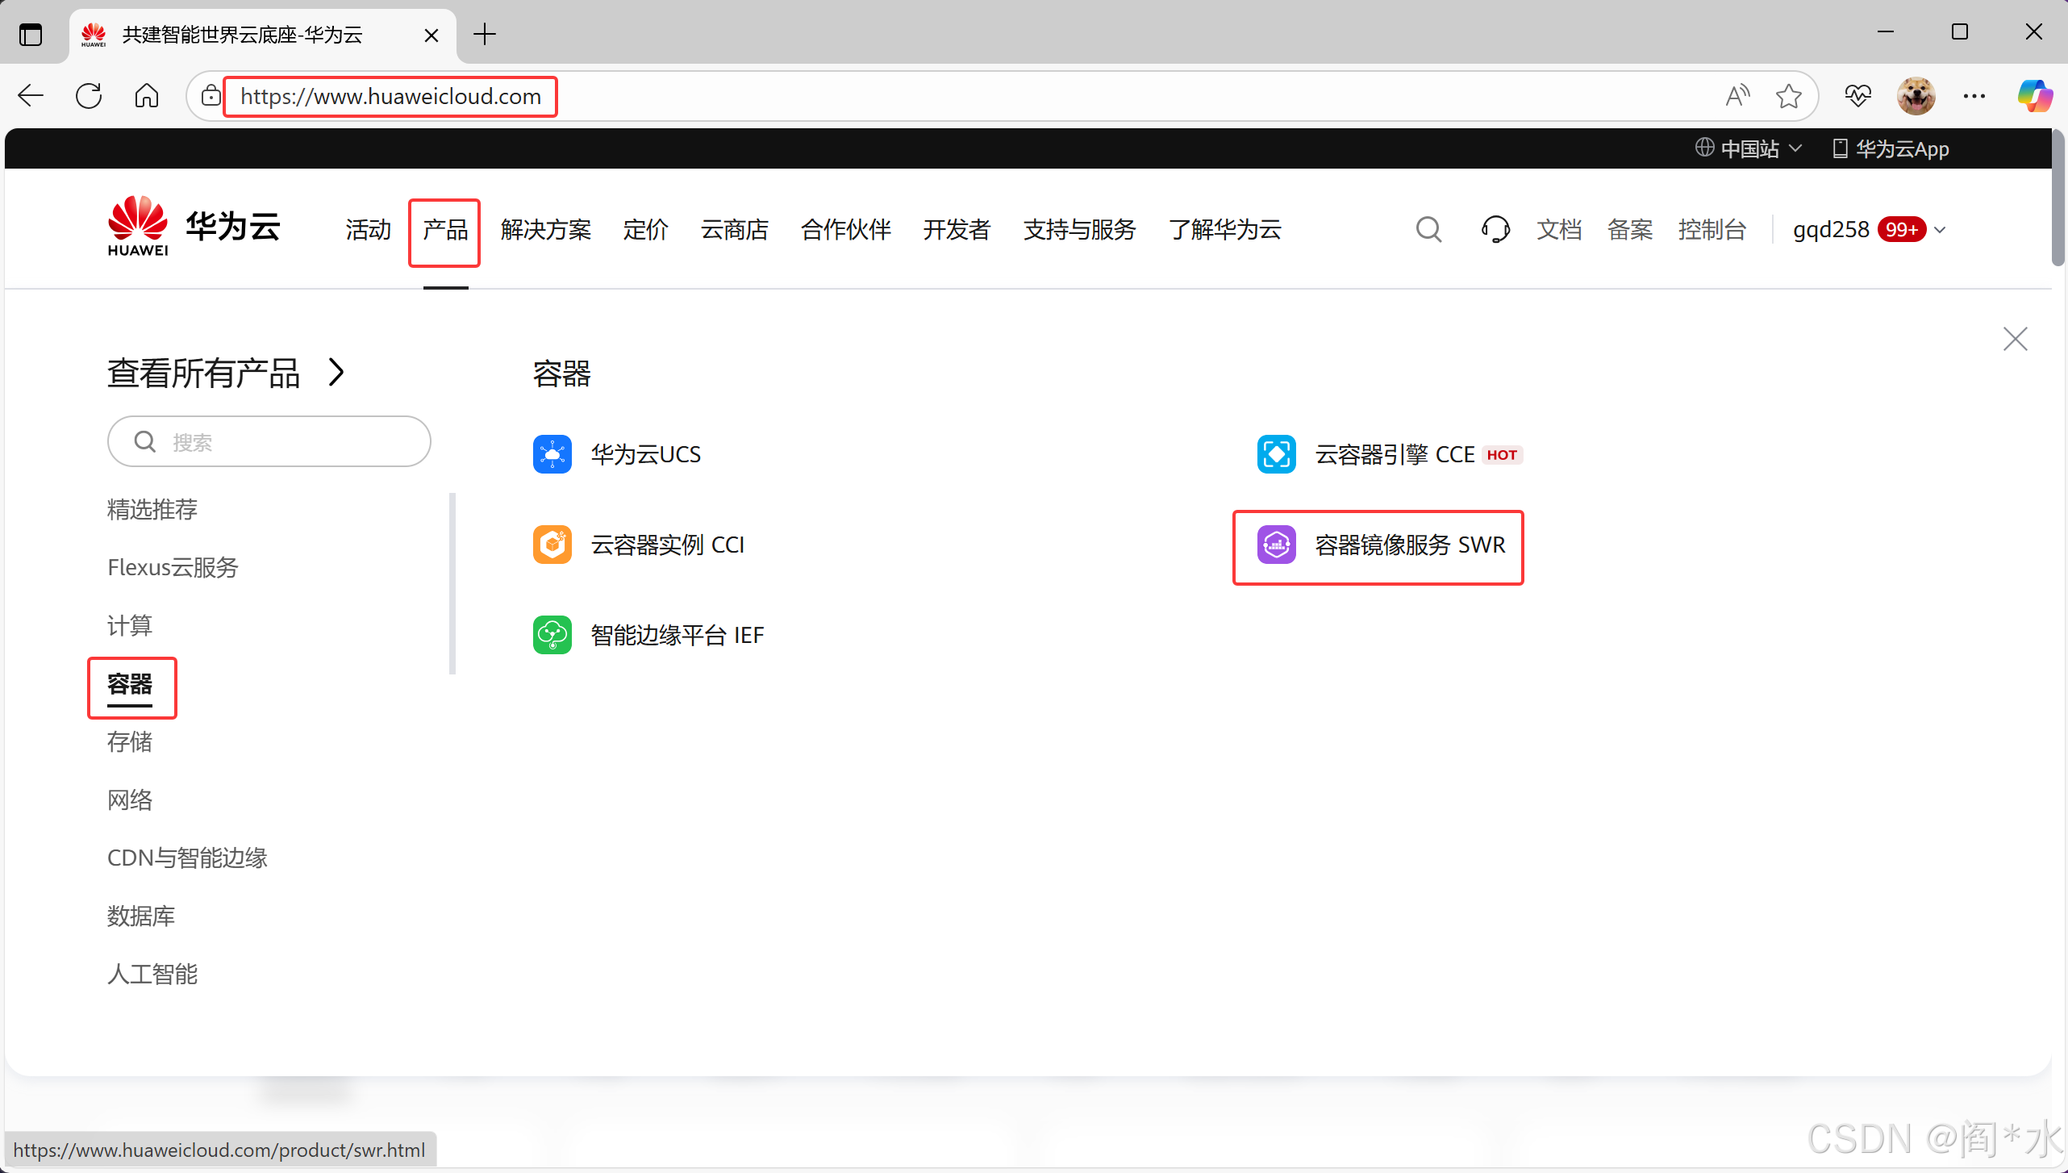This screenshot has width=2068, height=1173.
Task: Click the customer service headset icon
Action: point(1495,230)
